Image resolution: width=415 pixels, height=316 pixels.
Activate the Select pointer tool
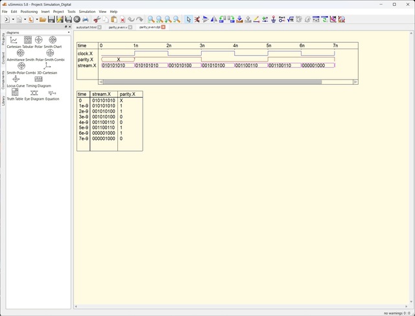click(x=189, y=19)
